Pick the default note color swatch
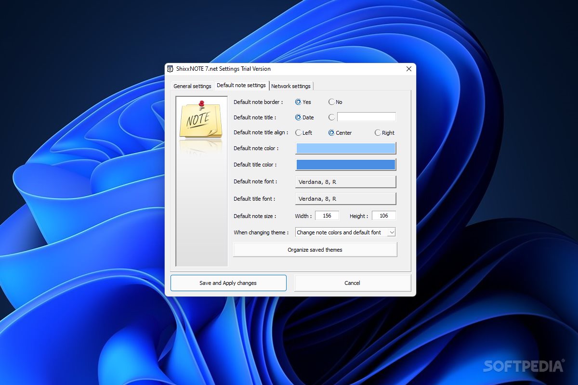This screenshot has height=385, width=578. coord(345,148)
